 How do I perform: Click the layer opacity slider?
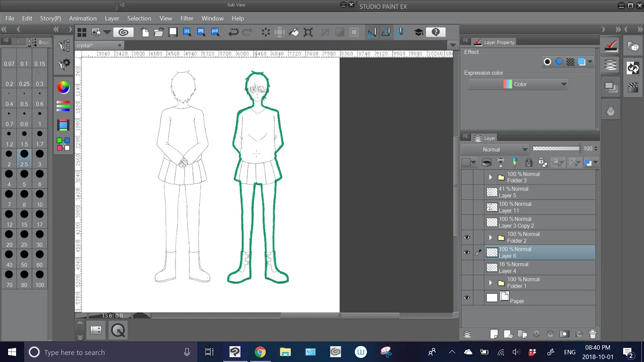point(555,149)
